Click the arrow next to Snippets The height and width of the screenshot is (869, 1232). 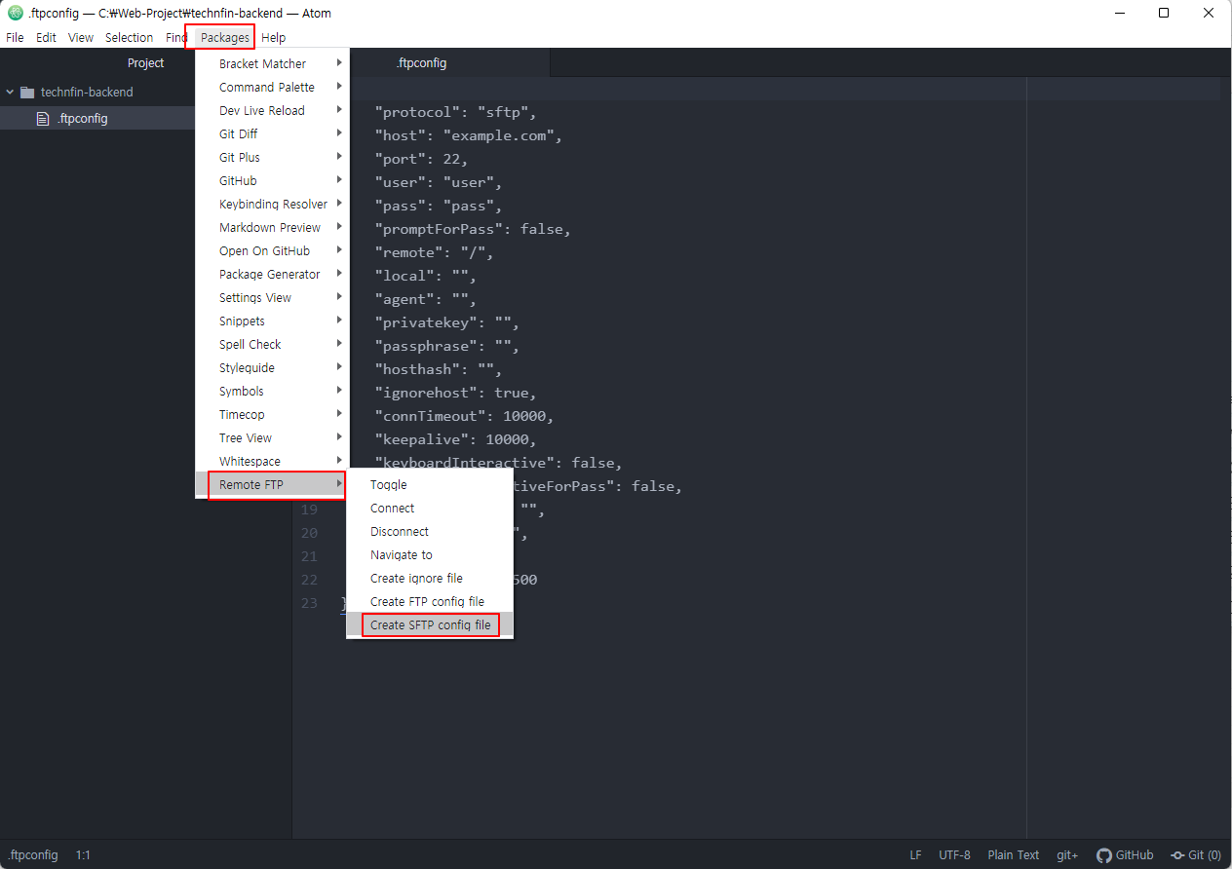[x=339, y=321]
